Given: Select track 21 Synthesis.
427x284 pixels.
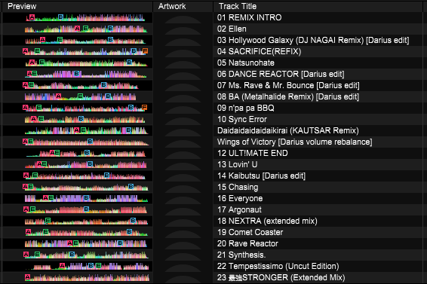Looking at the screenshot, I should [241, 255].
